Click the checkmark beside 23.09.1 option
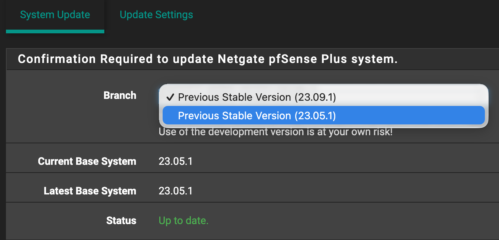Viewport: 499px width, 240px height. tap(170, 97)
